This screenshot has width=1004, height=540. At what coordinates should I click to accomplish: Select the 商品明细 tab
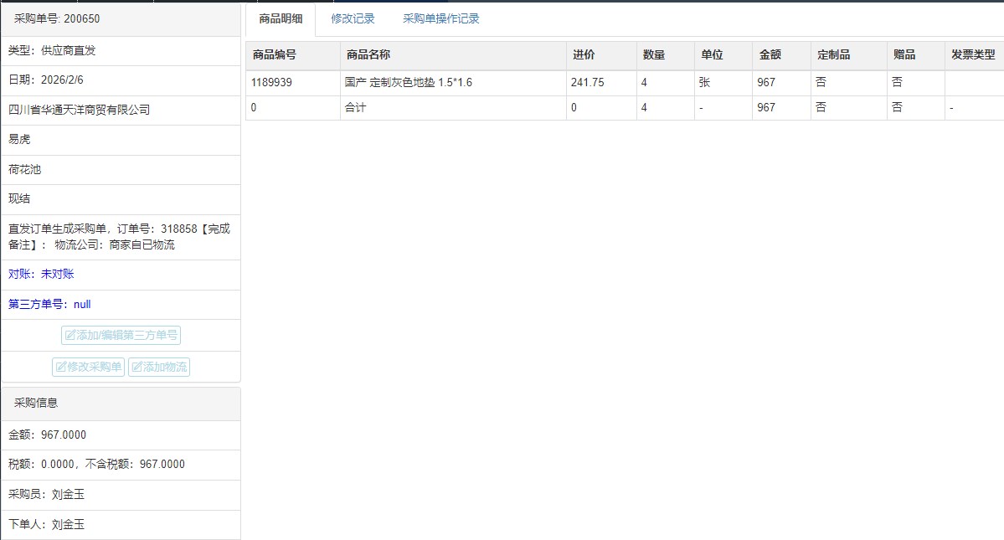coord(281,18)
